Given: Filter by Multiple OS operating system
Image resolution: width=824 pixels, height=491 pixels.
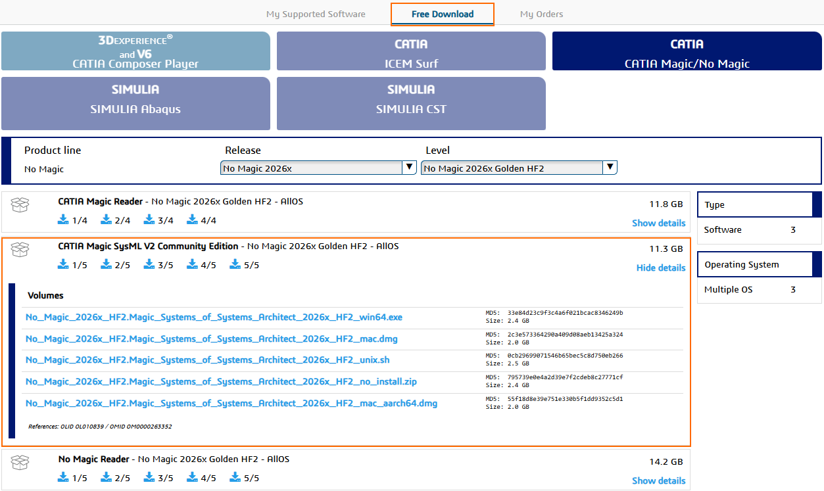Looking at the screenshot, I should point(728,290).
